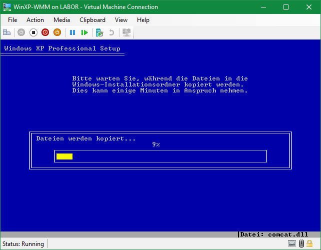The height and width of the screenshot is (250, 321).
Task: Click the keyboard status icon
Action: [x=292, y=244]
